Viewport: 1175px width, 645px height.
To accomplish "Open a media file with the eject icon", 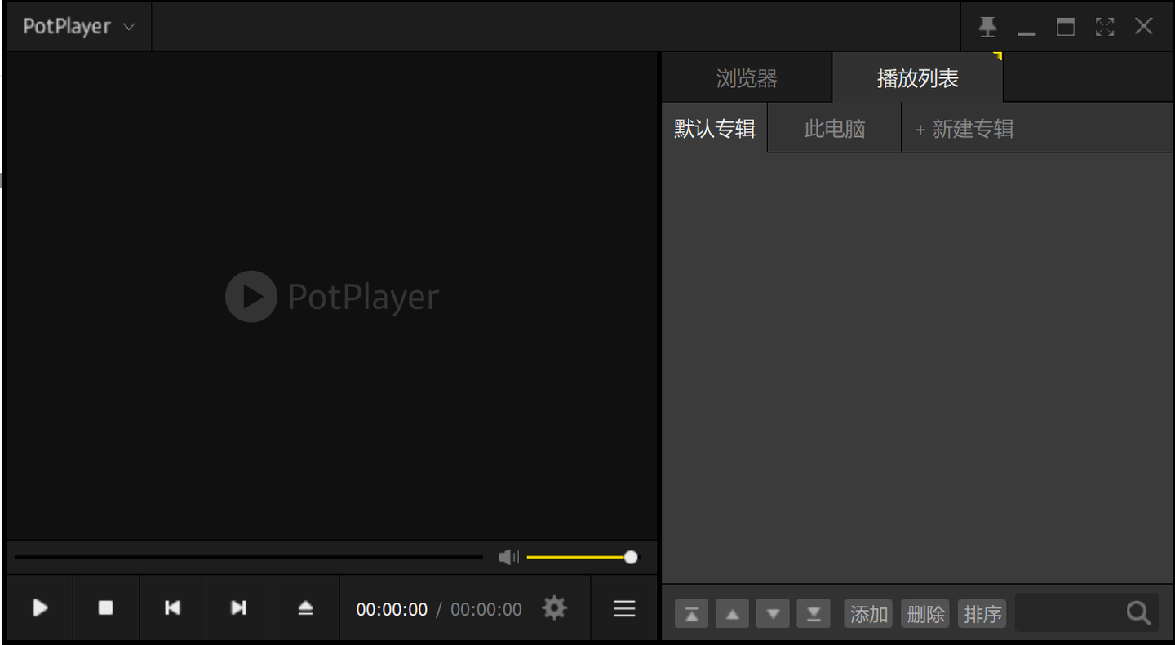I will [305, 607].
